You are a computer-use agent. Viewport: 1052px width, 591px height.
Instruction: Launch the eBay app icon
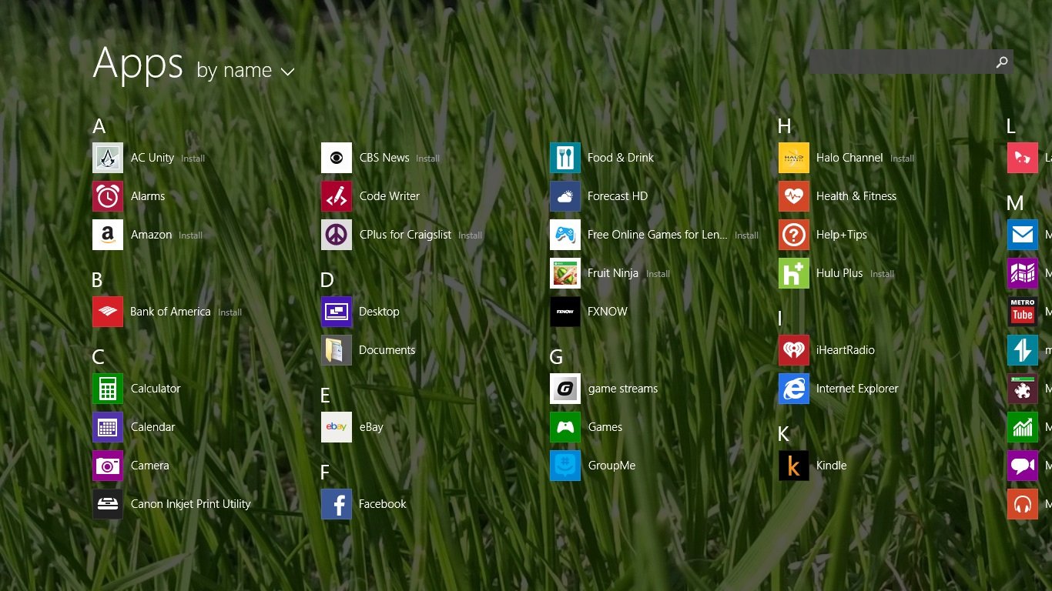337,427
